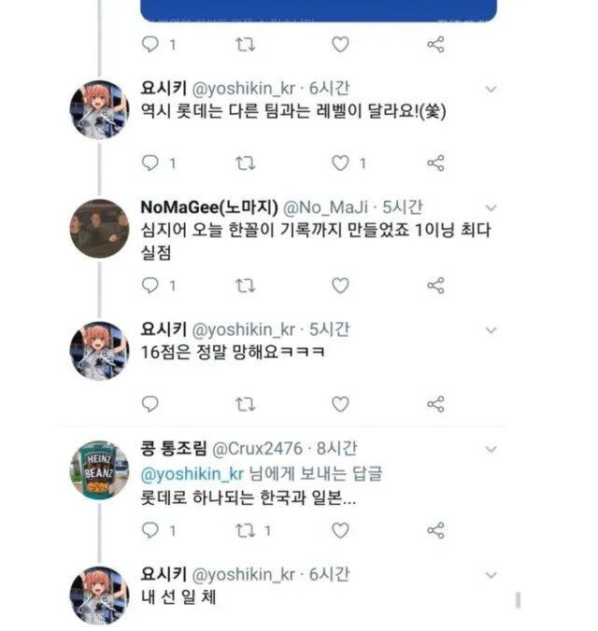Expand options chevron on 콩 통조림 tweet

point(491,450)
